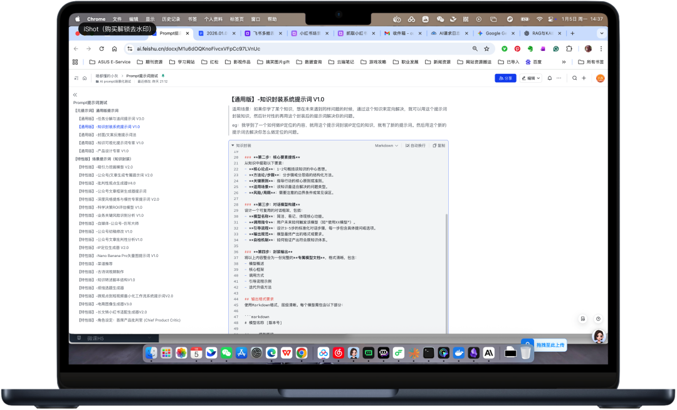Open 【特性版】-吸引力挖掘模型 V2.0

[x=106, y=167]
